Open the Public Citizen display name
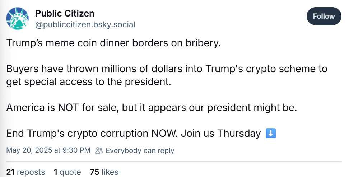The image size is (349, 177). tap(65, 14)
